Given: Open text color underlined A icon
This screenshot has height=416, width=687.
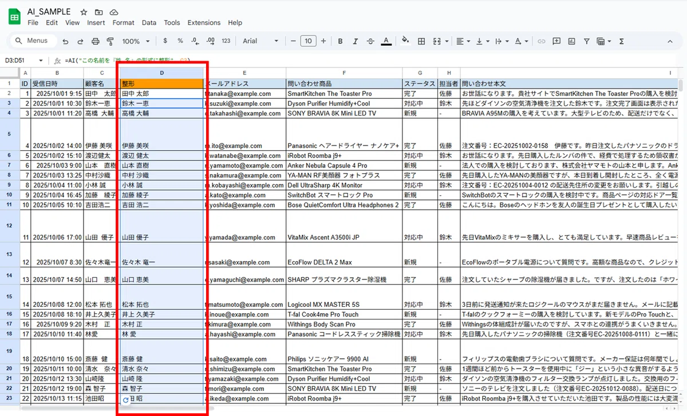Looking at the screenshot, I should [x=386, y=41].
